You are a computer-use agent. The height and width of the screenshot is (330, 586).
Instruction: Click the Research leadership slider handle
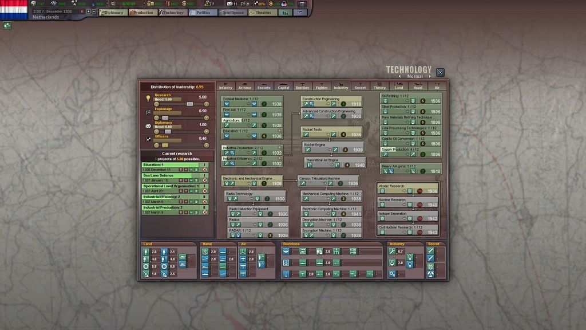(x=190, y=104)
